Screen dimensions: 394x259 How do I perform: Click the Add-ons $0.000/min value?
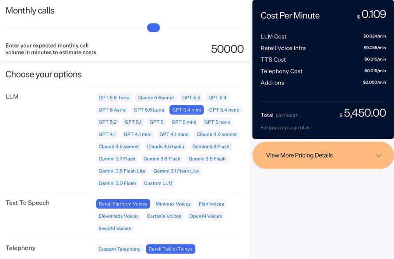[x=374, y=82]
